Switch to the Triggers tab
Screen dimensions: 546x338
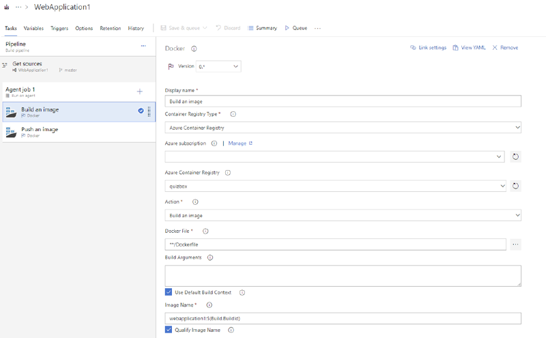pos(59,28)
